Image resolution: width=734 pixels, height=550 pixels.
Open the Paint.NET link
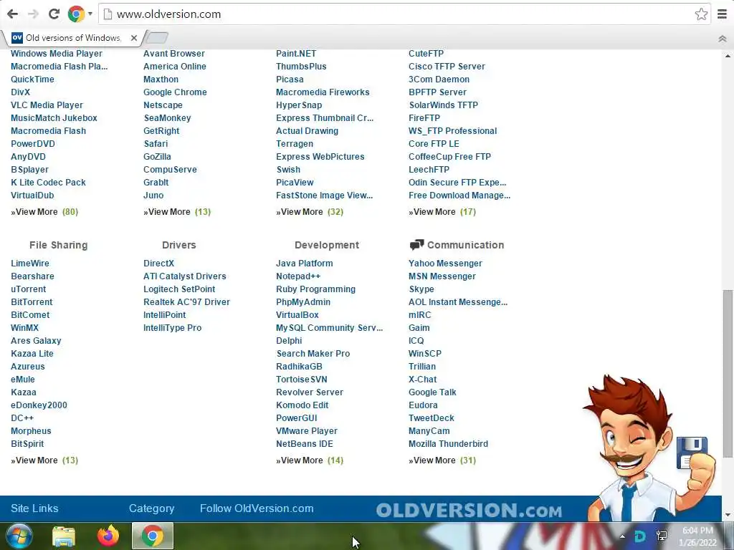tap(296, 53)
